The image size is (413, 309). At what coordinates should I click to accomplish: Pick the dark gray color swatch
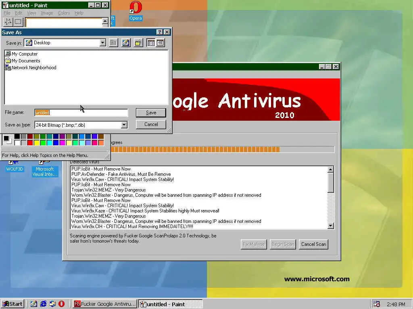[23, 136]
